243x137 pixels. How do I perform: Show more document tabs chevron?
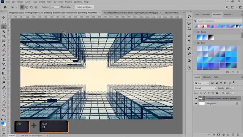click(183, 13)
